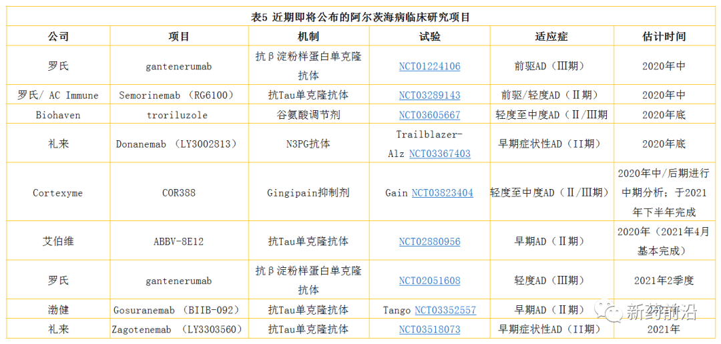
Task: Click 早期AD（Ⅱ期） in the Gosuranemab row
Action: pos(551,311)
